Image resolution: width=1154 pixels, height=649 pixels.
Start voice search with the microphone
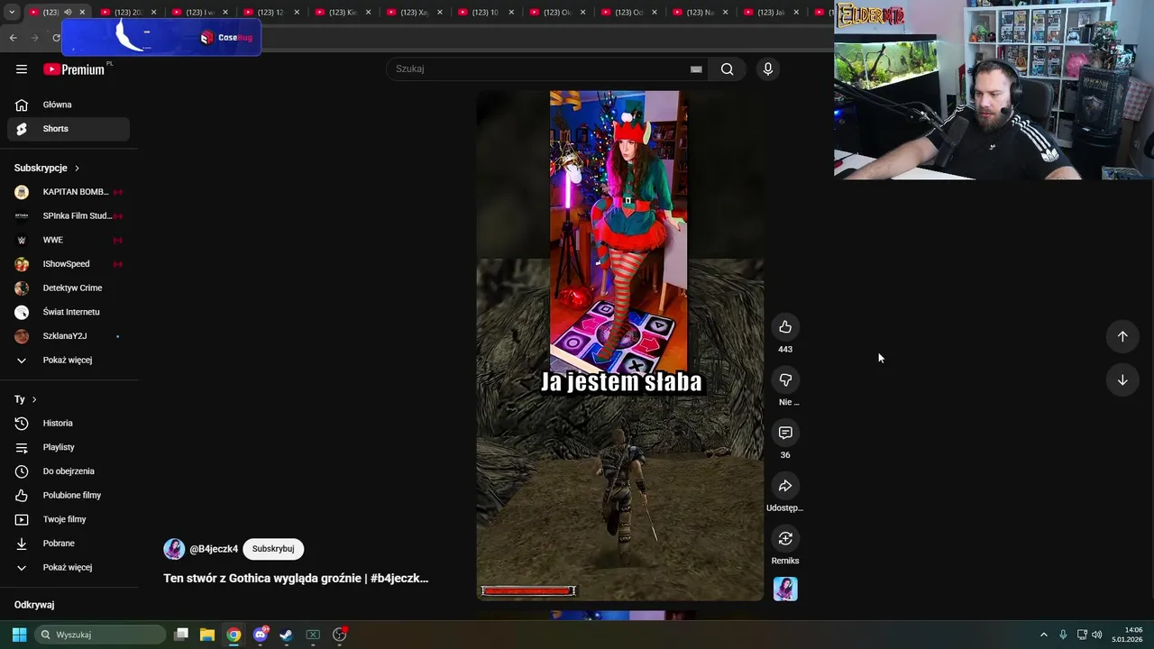[768, 69]
